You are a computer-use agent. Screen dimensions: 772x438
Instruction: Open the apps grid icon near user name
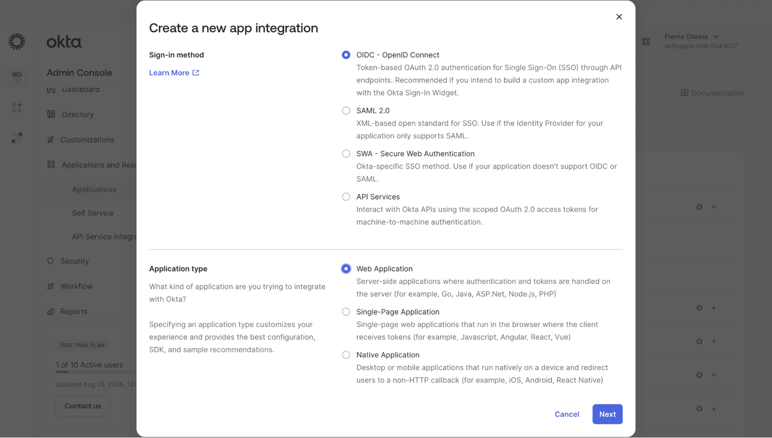[646, 41]
